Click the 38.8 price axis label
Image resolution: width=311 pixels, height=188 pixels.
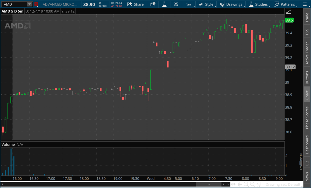(289, 107)
